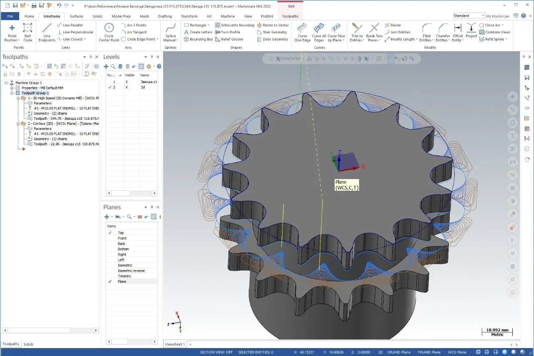Image resolution: width=534 pixels, height=356 pixels.
Task: Add a new level with plus icon
Action: point(106,66)
